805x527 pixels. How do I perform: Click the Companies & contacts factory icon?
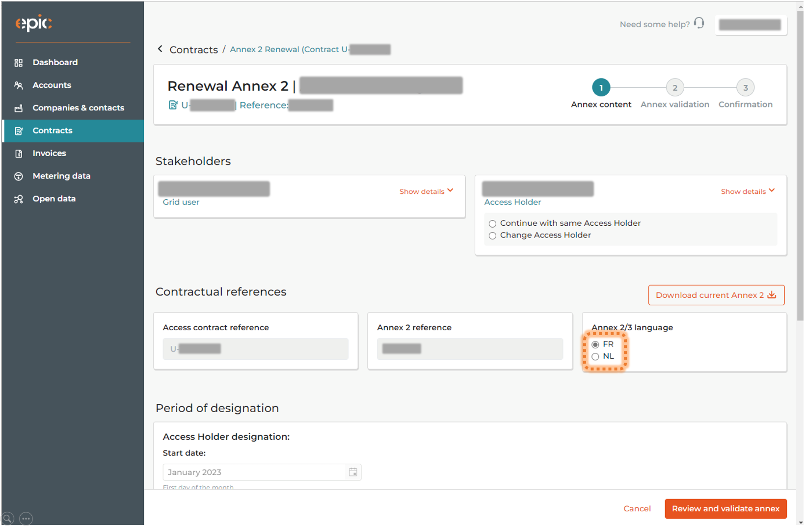pos(19,108)
